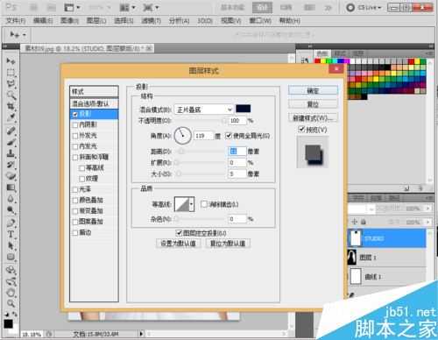The width and height of the screenshot is (438, 340).
Task: Toggle the 使用全局光(G) checkbox
Action: coord(229,136)
